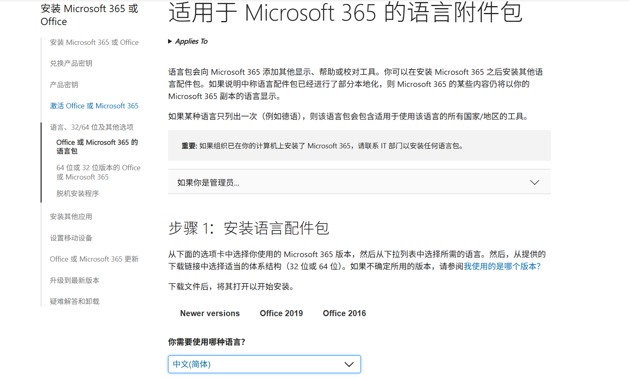The image size is (629, 378).
Task: Collapse 语言、32/64 位及其他选项 section
Action: (x=92, y=127)
